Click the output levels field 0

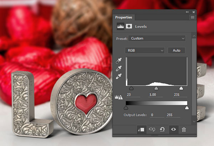pyautogui.click(x=157, y=115)
